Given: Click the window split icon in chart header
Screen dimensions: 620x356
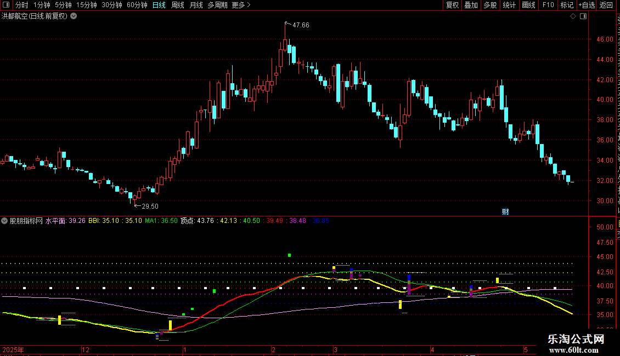Looking at the screenshot, I should [583, 16].
